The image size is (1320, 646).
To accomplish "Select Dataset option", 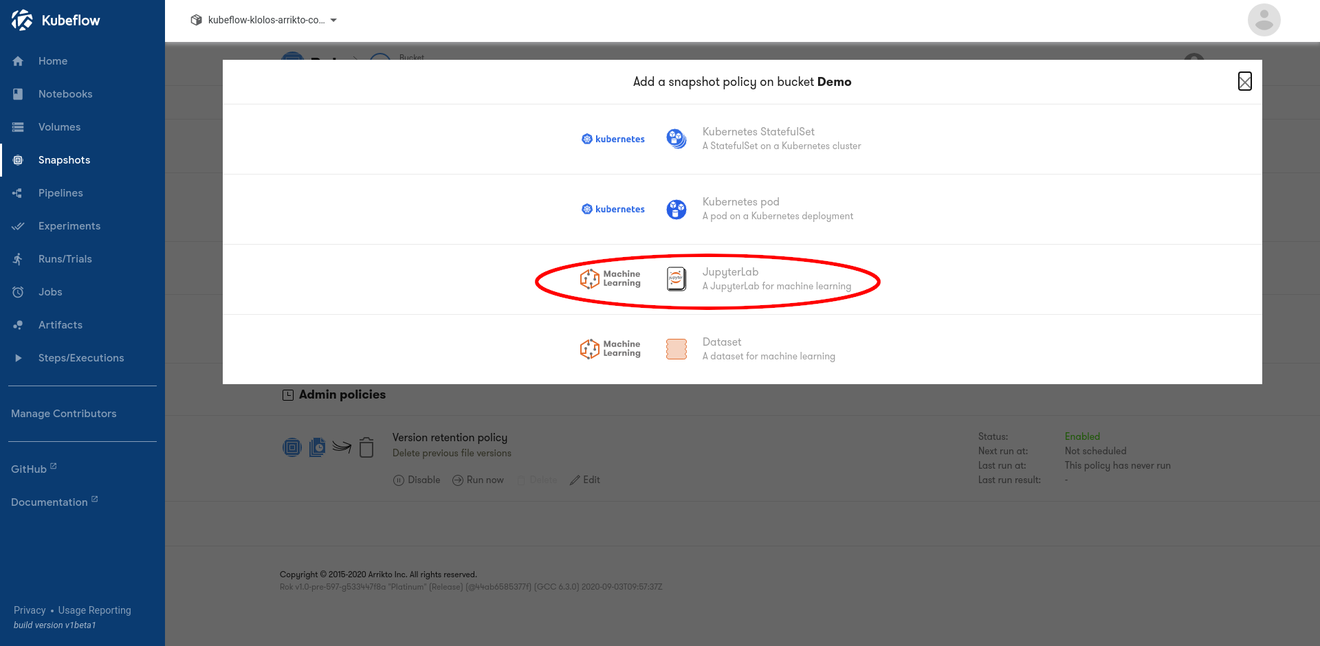I will point(742,349).
